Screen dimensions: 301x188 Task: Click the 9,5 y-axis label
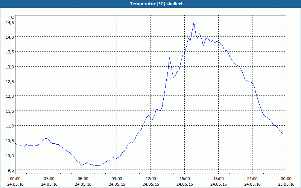point(11,170)
